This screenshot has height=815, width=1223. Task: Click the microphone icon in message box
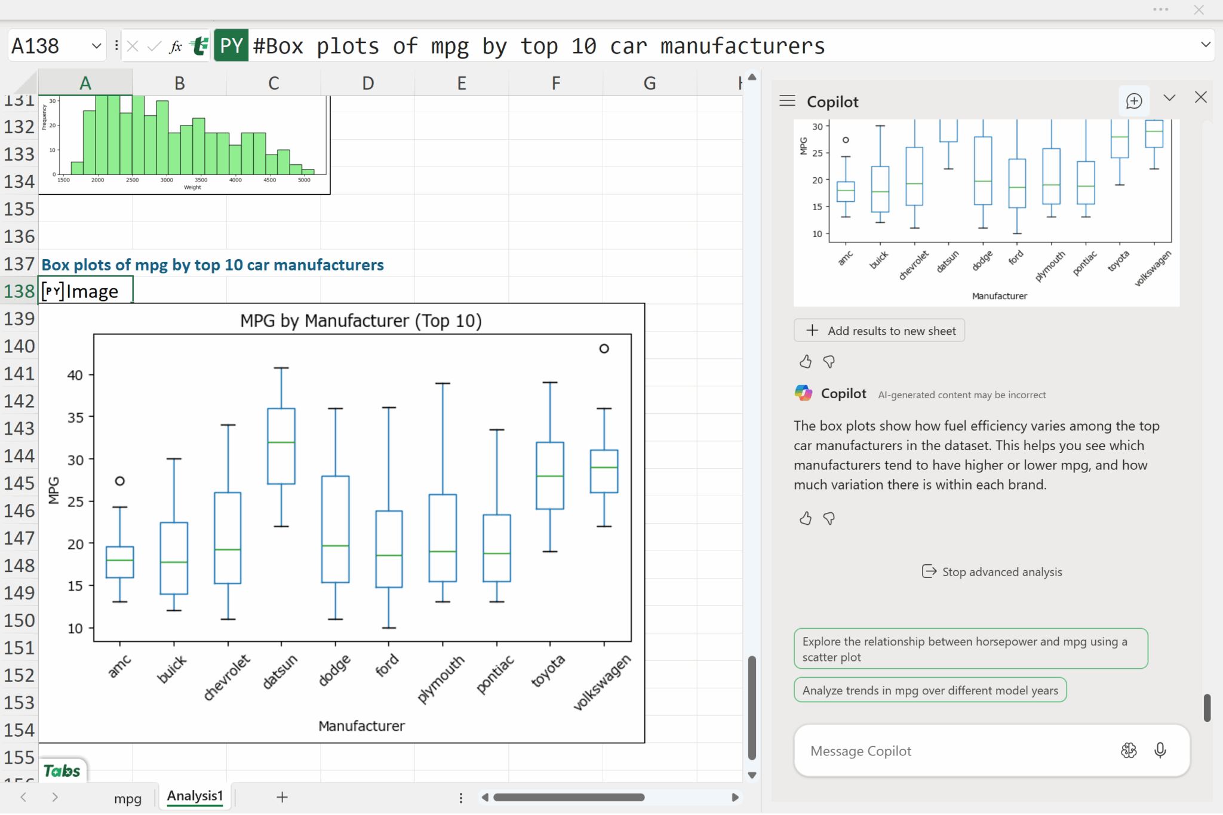pyautogui.click(x=1160, y=751)
